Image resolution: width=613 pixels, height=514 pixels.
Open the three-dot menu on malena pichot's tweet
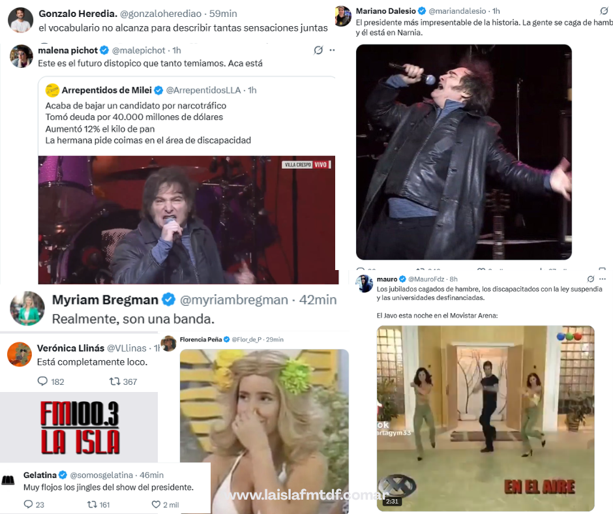[333, 50]
